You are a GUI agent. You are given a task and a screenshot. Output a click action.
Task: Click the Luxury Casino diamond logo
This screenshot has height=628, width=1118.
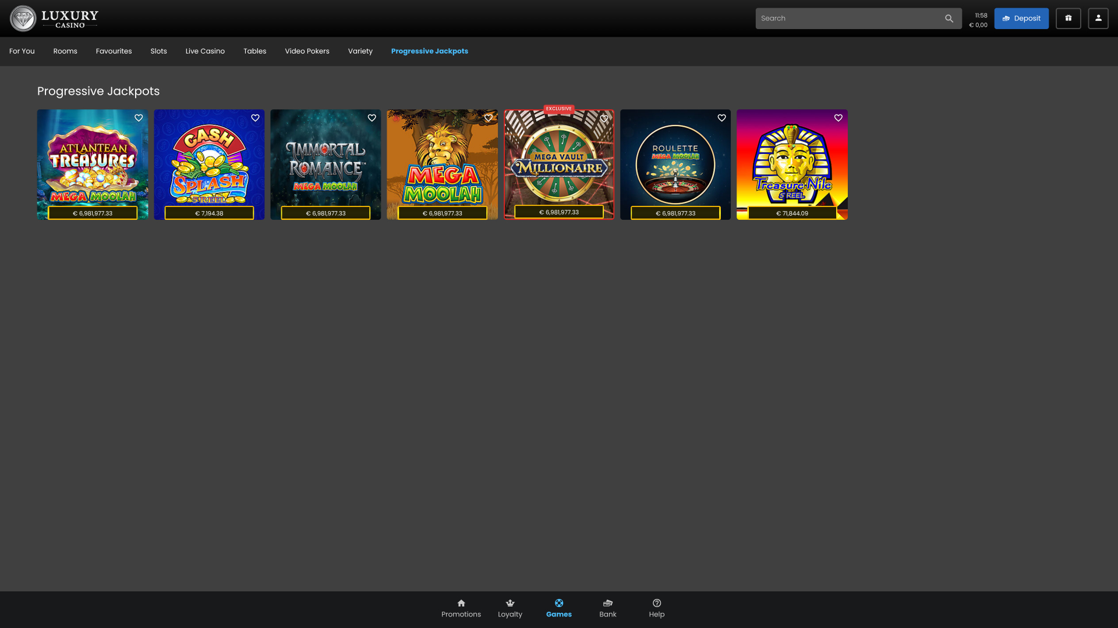[x=23, y=19]
